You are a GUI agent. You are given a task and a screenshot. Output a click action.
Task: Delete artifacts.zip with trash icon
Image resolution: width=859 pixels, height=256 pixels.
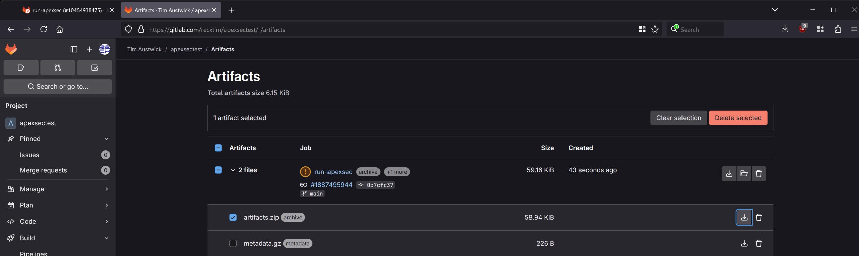point(759,218)
